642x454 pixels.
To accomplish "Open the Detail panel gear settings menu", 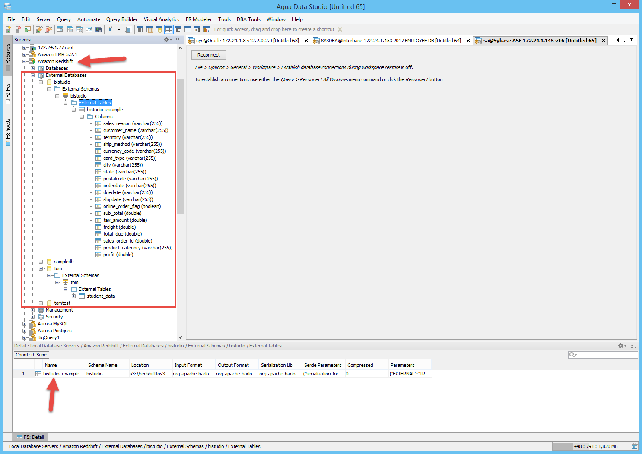I will point(622,346).
